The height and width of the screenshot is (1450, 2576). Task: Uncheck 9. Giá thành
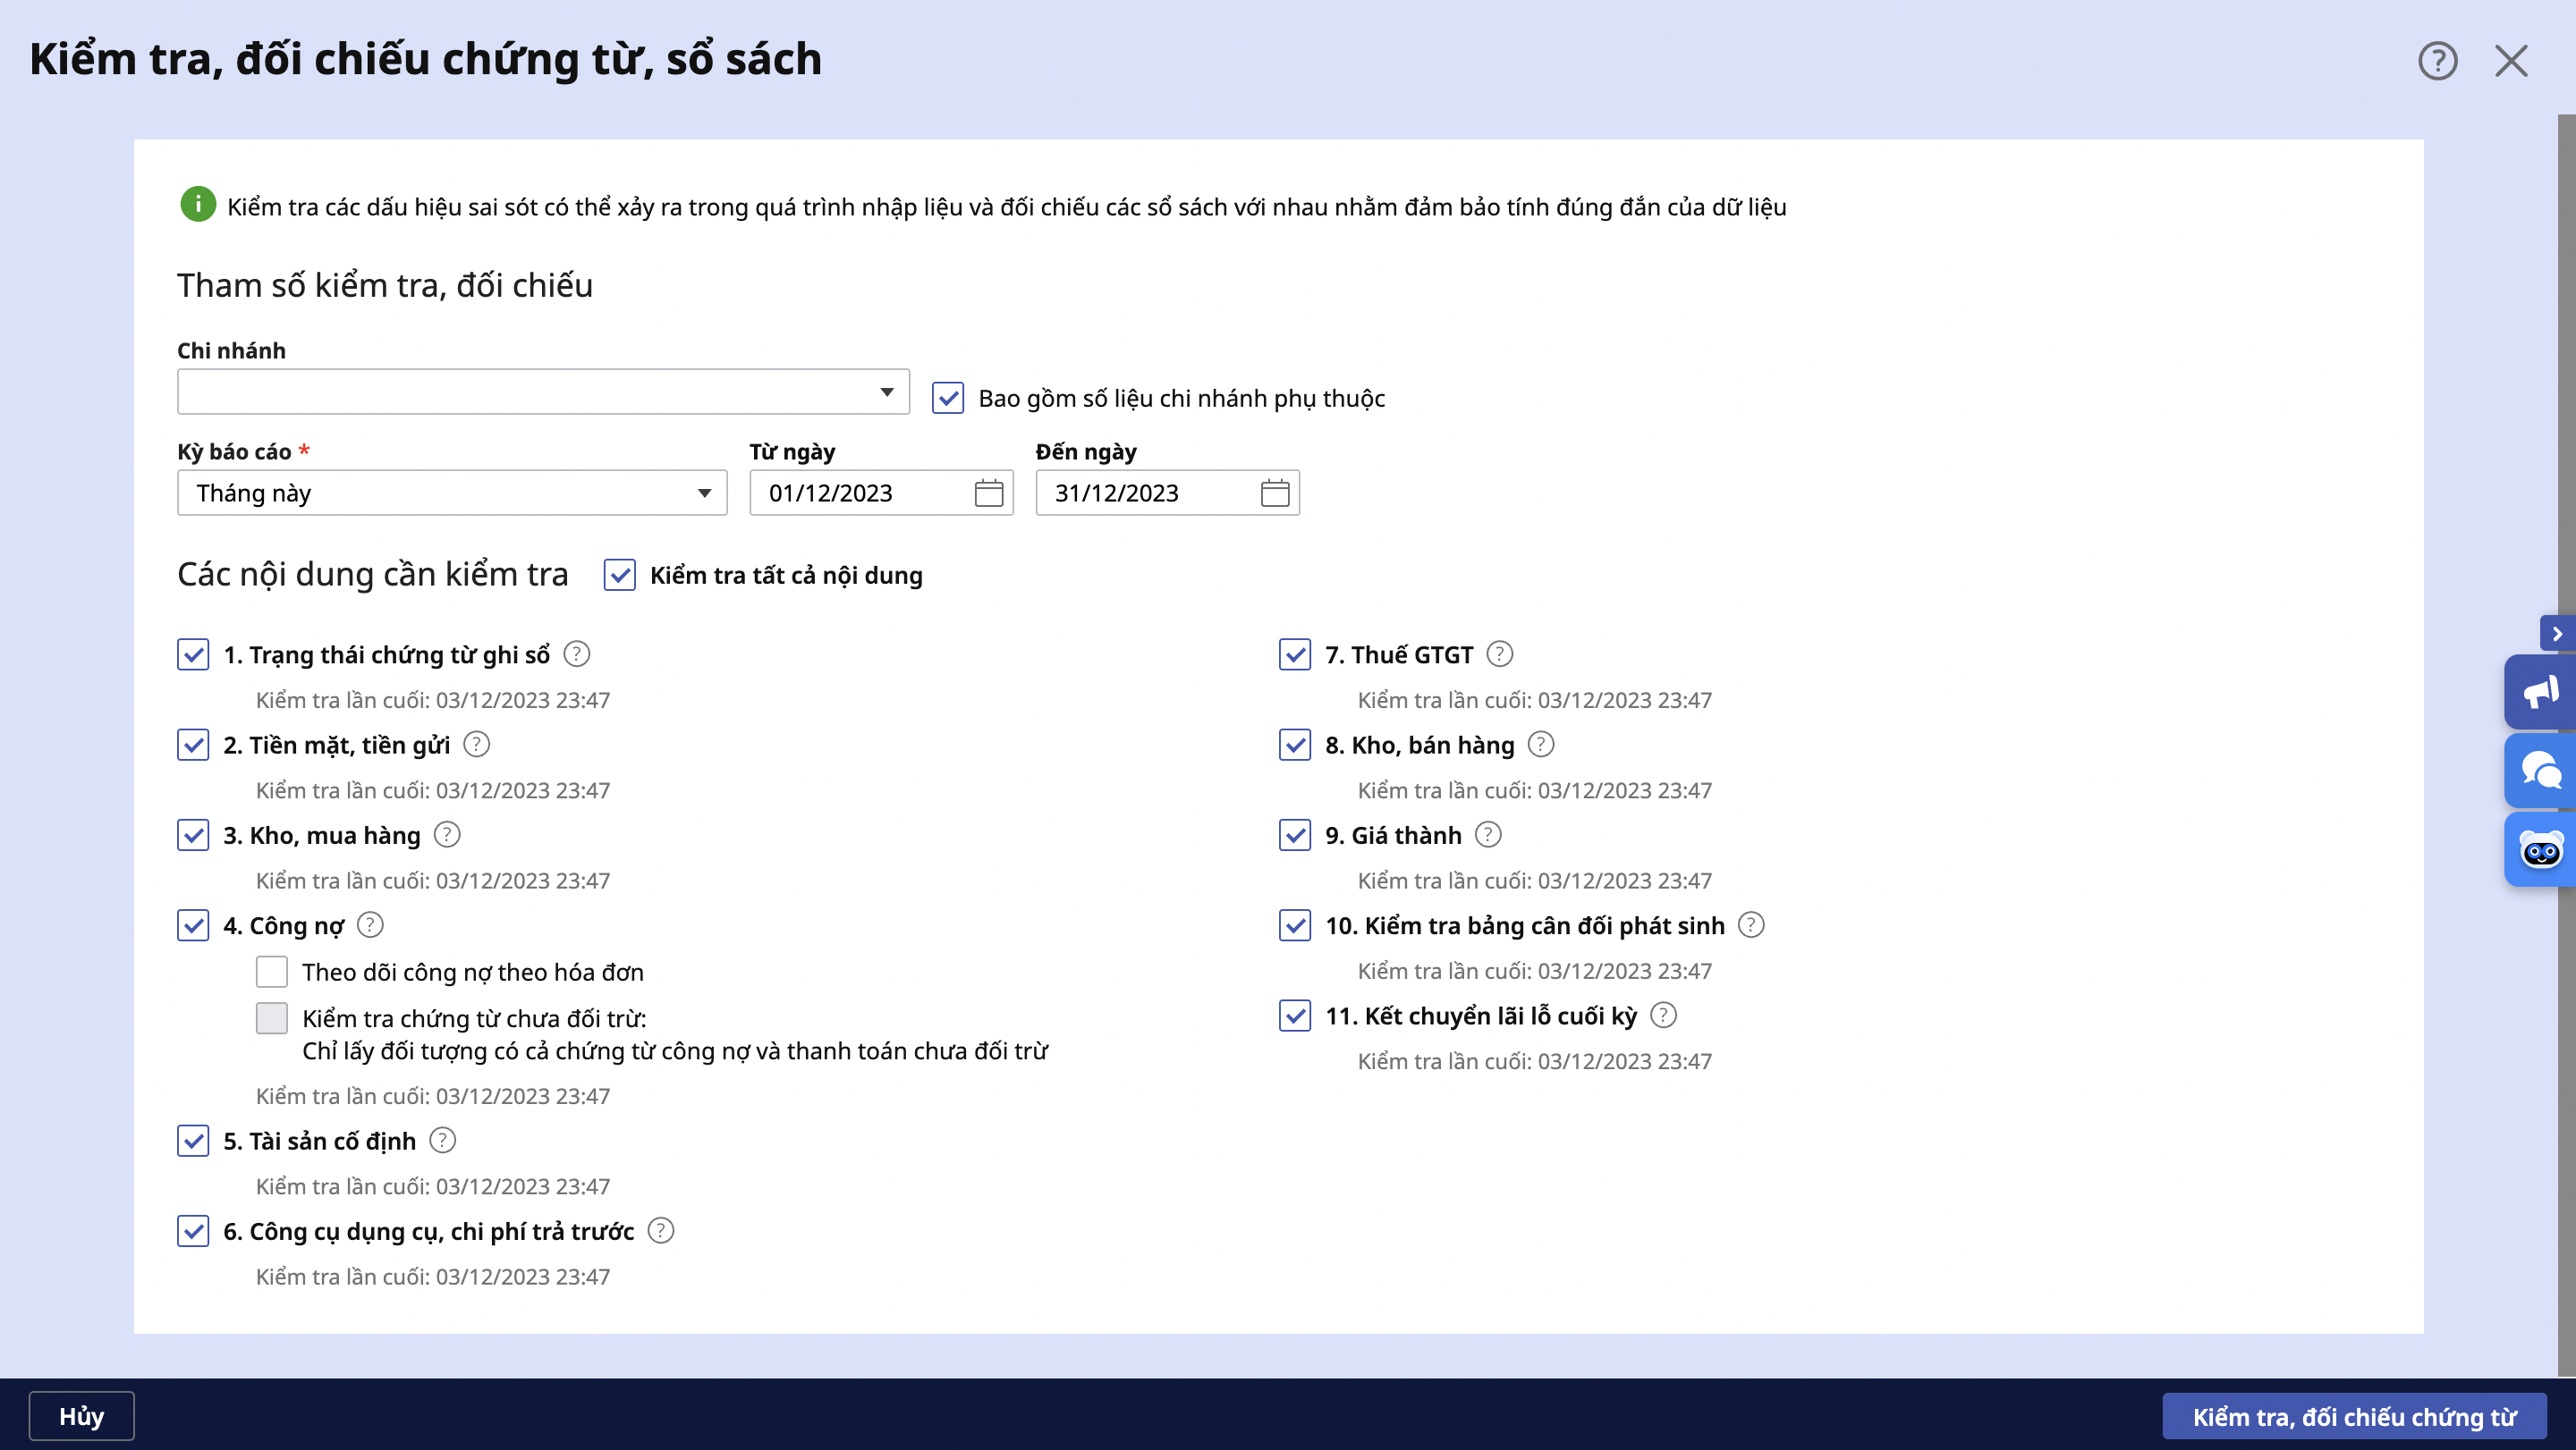click(1295, 834)
